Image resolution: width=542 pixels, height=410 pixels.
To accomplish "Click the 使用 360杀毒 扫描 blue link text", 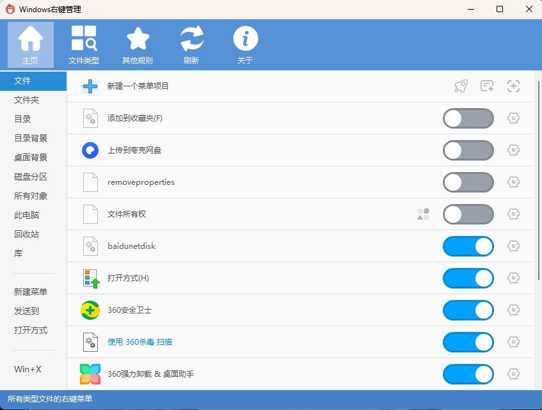I will [139, 342].
